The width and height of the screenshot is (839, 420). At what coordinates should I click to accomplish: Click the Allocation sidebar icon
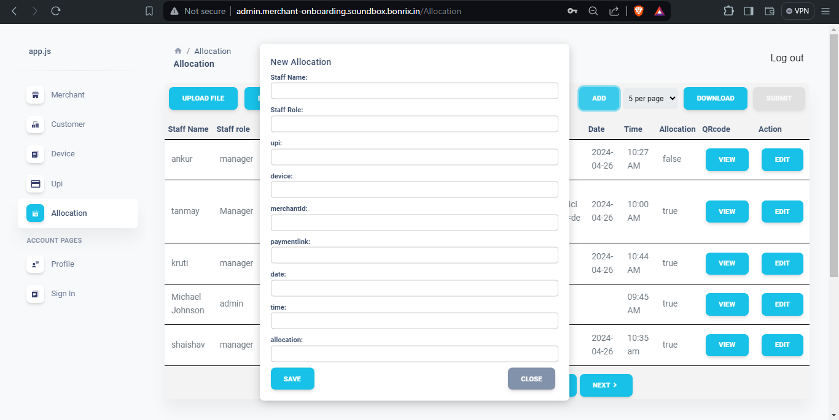(35, 213)
